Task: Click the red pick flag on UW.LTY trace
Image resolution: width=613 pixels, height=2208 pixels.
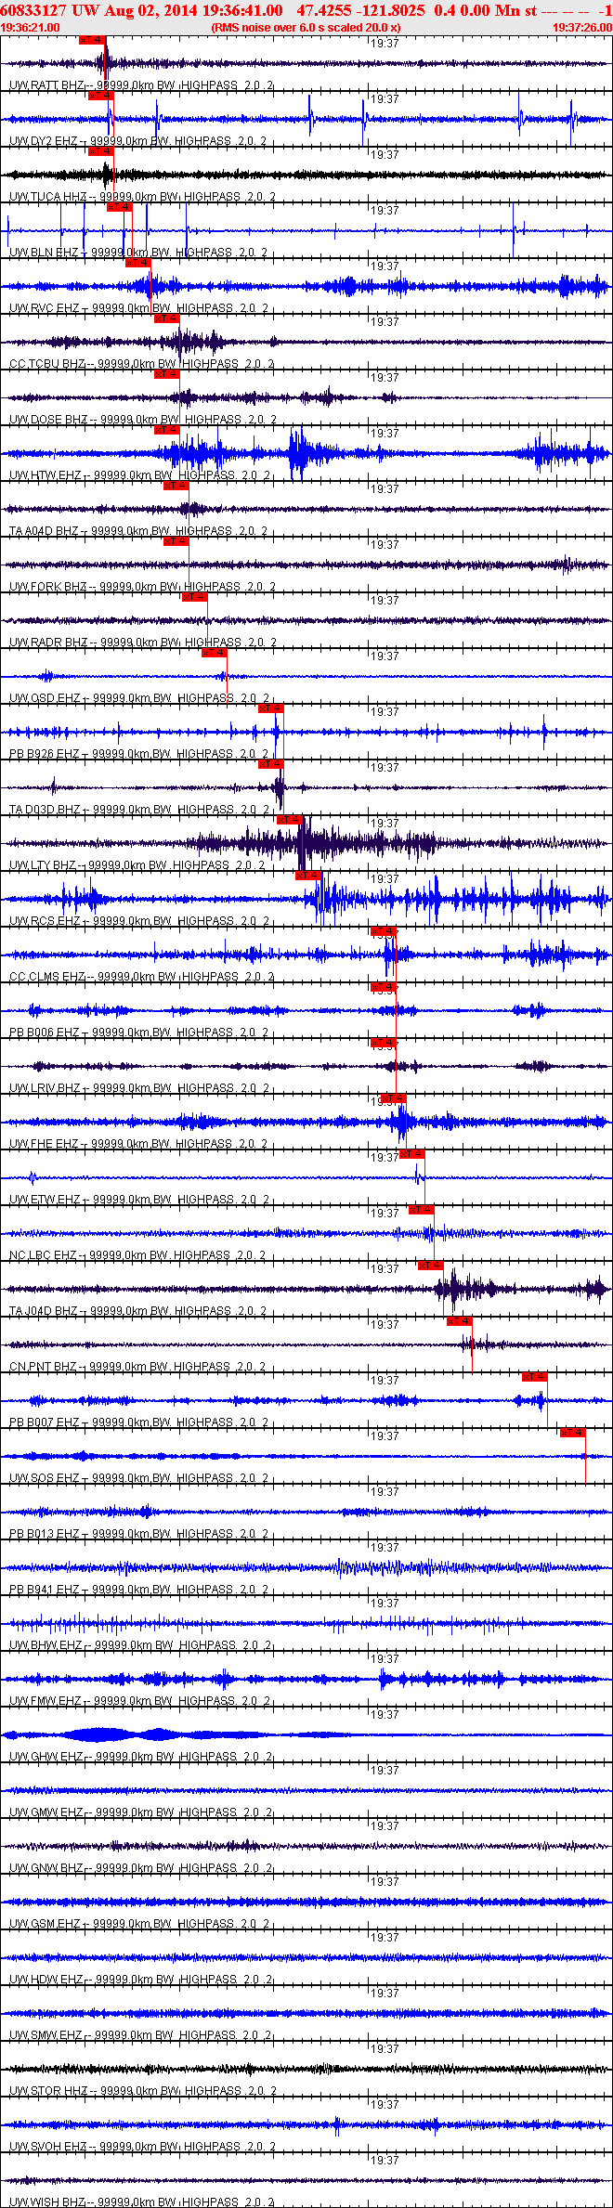Action: coord(290,820)
